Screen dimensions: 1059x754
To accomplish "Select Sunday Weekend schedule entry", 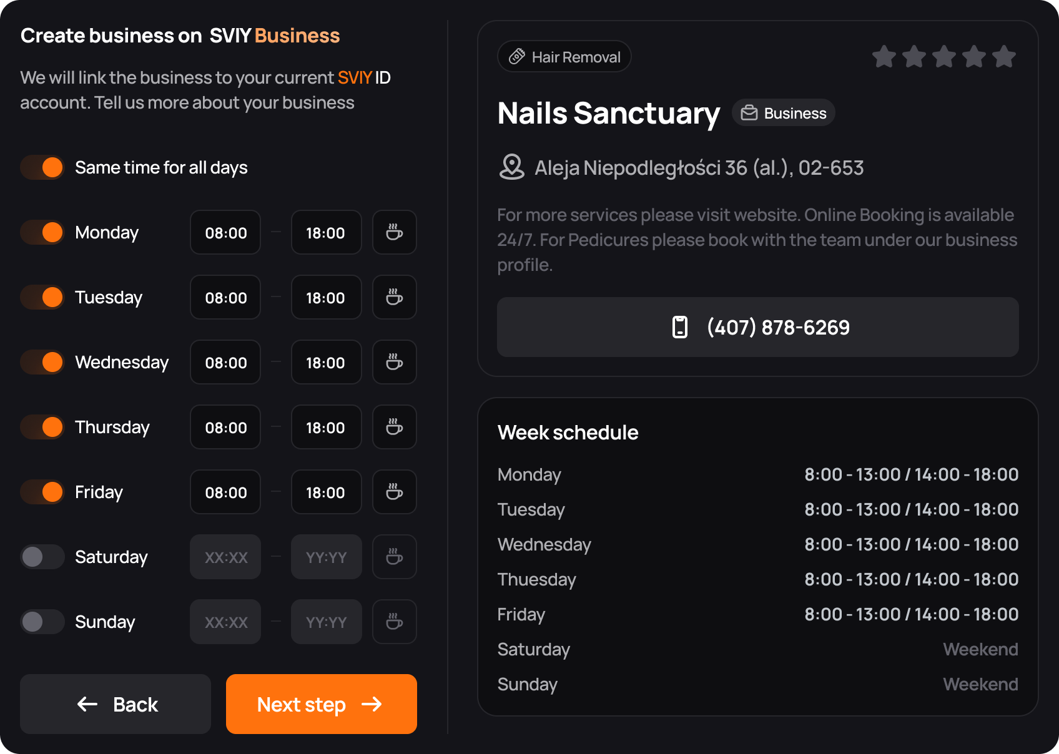I will (981, 684).
